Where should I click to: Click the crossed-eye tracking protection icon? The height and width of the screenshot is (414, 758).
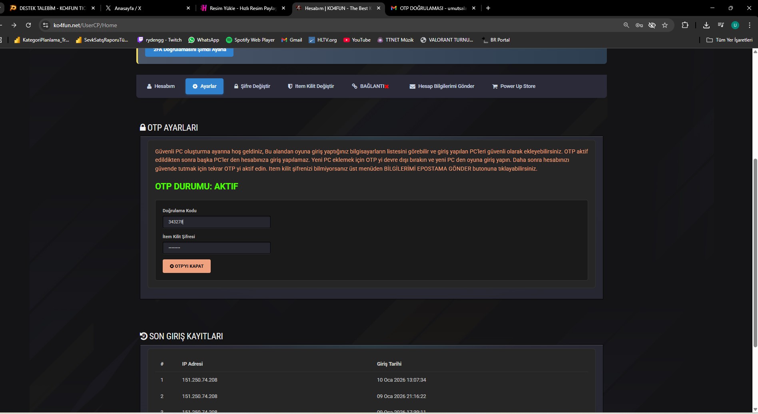click(652, 25)
